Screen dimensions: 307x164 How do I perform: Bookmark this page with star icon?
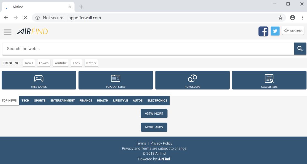point(280,18)
